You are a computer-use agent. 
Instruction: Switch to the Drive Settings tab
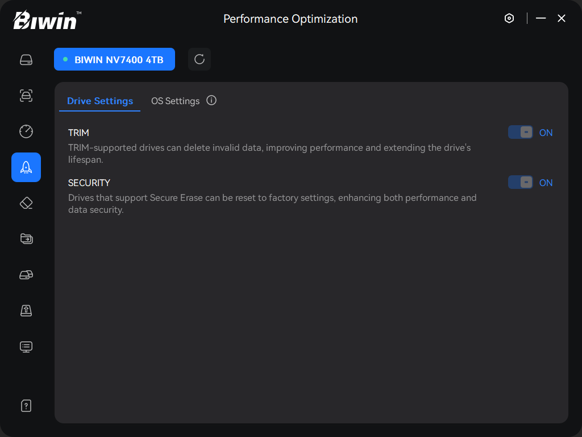pos(100,101)
